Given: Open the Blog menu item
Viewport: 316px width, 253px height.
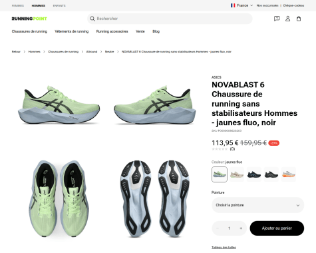Looking at the screenshot, I should (156, 31).
